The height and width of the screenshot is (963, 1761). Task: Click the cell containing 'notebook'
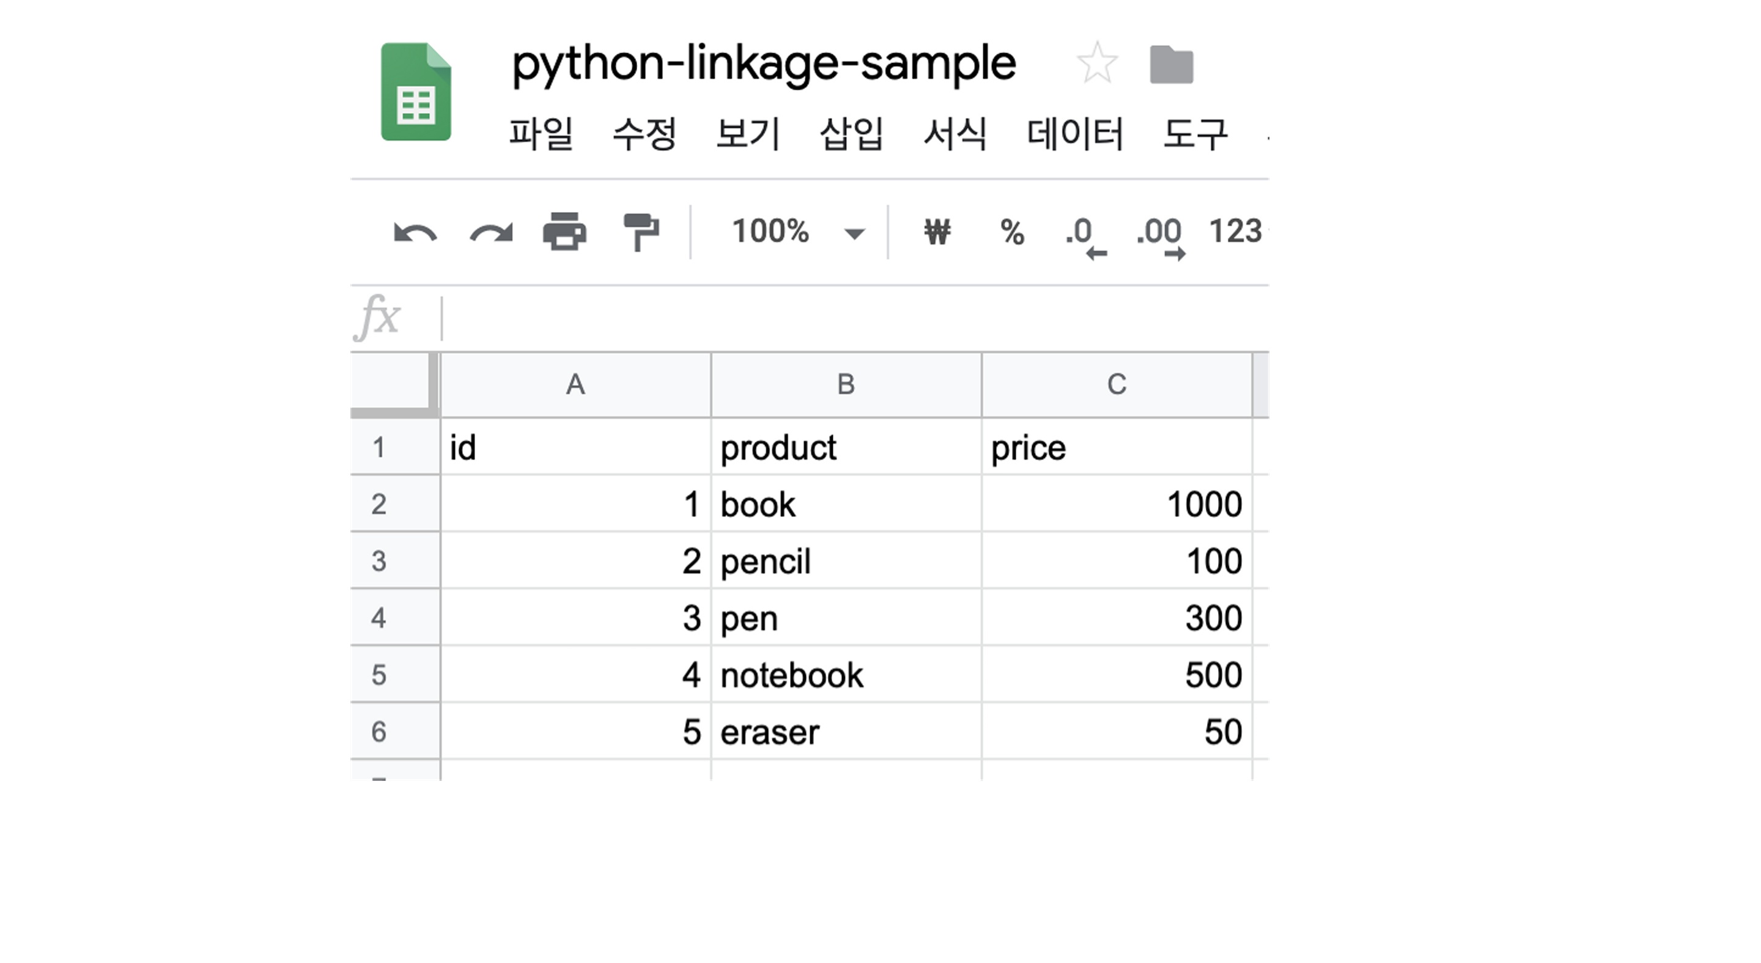[x=846, y=675]
